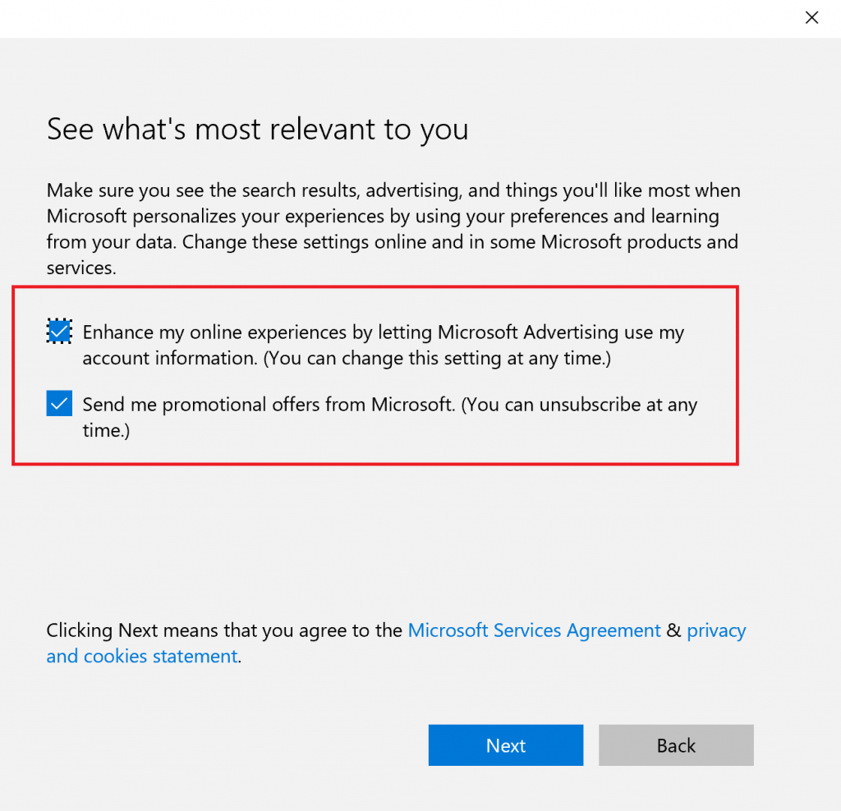Open the Microsoft Services Agreement link
Screen dimensions: 841x811
click(534, 630)
